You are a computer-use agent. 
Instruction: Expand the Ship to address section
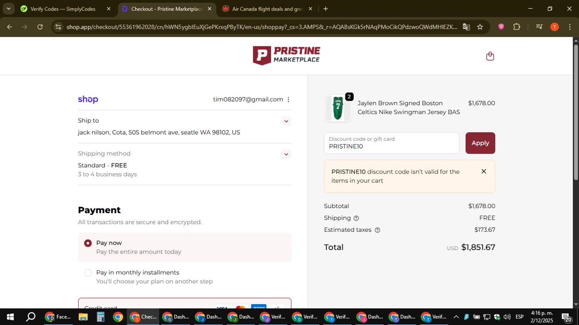[x=286, y=121]
